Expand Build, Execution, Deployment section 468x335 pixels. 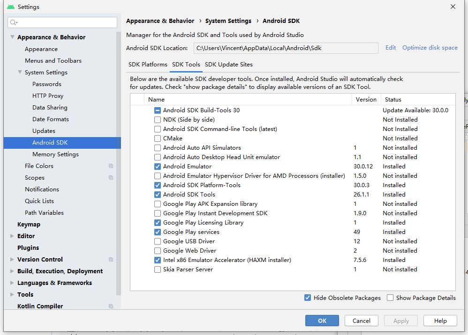click(12, 271)
